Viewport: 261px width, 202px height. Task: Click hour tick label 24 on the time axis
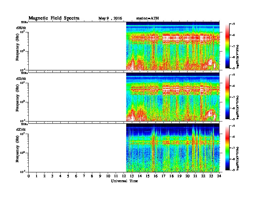[x=219, y=176]
